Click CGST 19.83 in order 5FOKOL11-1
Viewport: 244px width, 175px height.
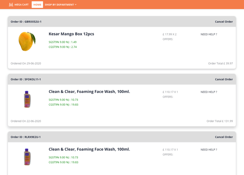(x=63, y=105)
